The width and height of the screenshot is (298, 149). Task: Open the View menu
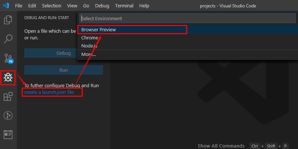pos(72,6)
